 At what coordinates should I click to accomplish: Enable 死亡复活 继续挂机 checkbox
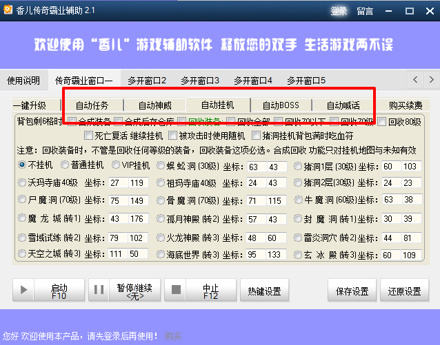(x=90, y=136)
